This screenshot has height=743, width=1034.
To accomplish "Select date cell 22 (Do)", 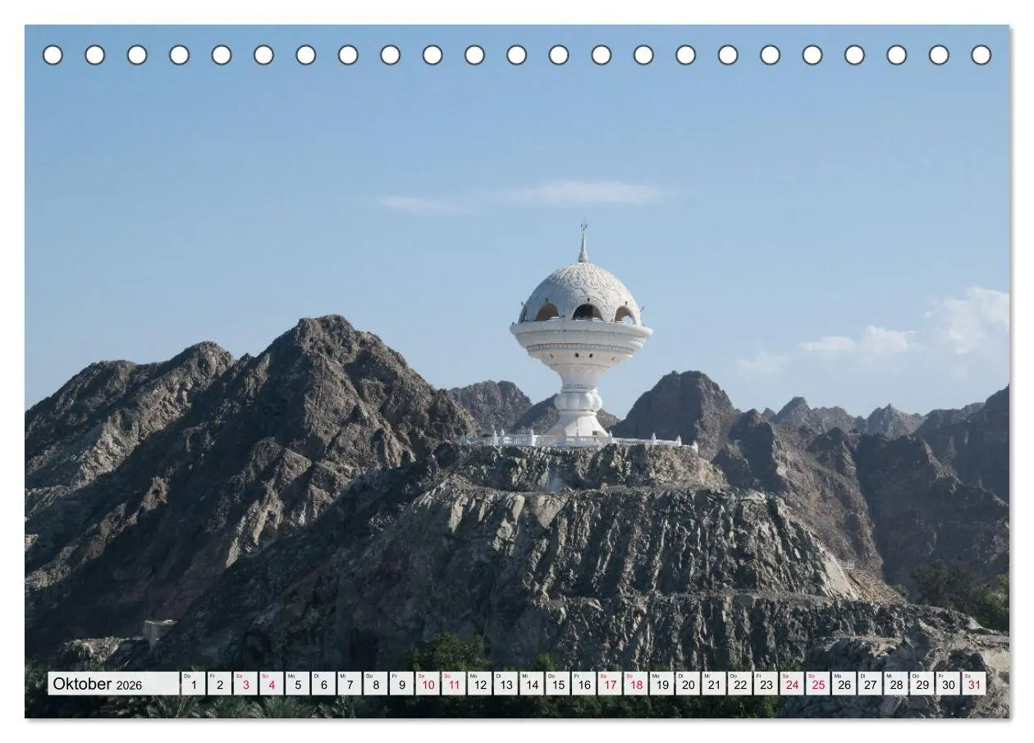I will (x=740, y=684).
